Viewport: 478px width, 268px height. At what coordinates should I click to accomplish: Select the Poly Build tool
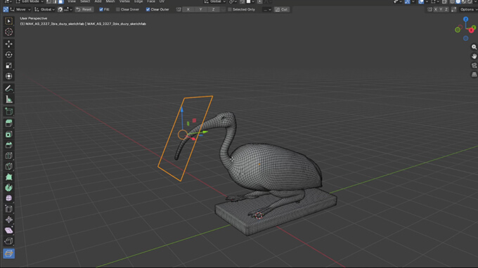tap(9, 177)
